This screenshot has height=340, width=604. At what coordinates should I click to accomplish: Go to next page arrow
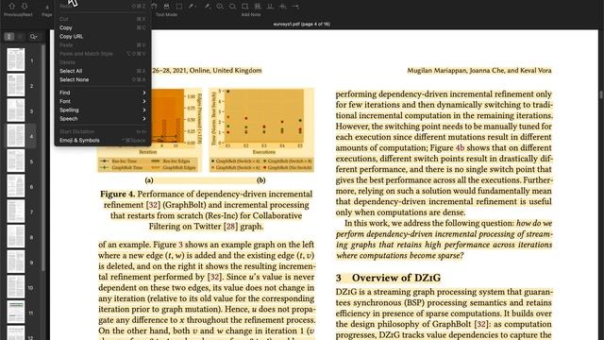[x=25, y=7]
